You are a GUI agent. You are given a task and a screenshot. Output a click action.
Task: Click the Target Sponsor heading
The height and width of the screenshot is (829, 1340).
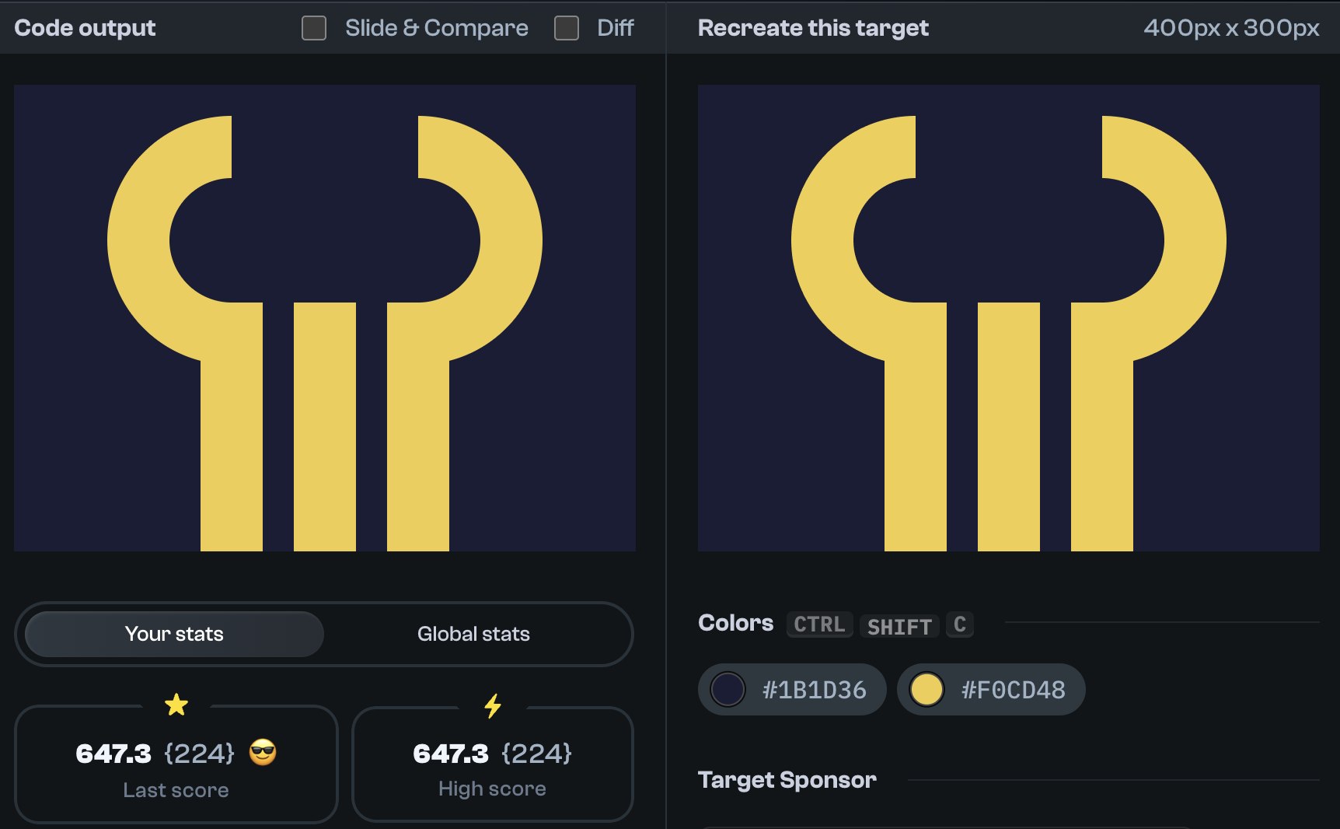tap(787, 780)
